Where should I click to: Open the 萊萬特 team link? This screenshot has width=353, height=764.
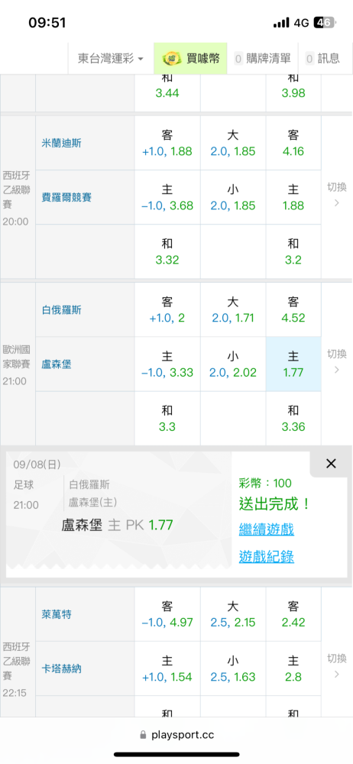[57, 614]
